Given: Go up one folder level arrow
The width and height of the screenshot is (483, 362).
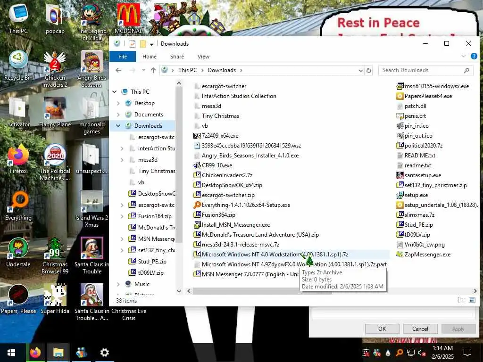Looking at the screenshot, I should pos(153,70).
